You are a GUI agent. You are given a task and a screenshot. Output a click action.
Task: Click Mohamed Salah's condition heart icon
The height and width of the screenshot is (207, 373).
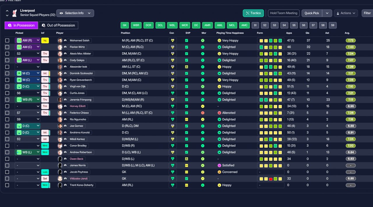pyautogui.click(x=173, y=40)
